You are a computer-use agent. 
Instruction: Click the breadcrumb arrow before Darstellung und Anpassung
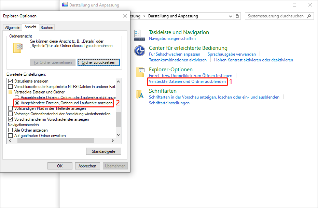[x=145, y=16]
